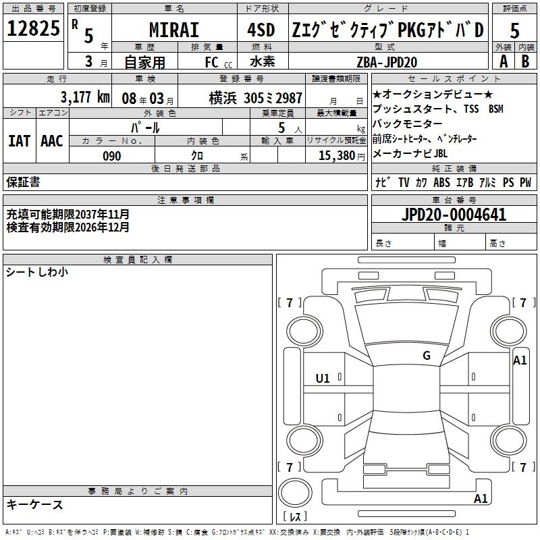Screen dimensions: 540x540
Task: Select the inspector note シートしわ小
Action: click(37, 272)
